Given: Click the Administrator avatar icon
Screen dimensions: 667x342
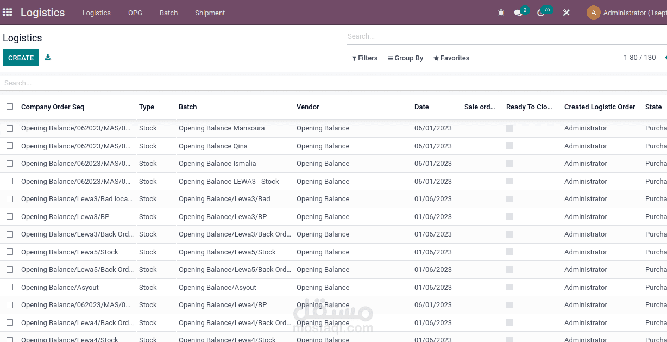Looking at the screenshot, I should pos(593,13).
